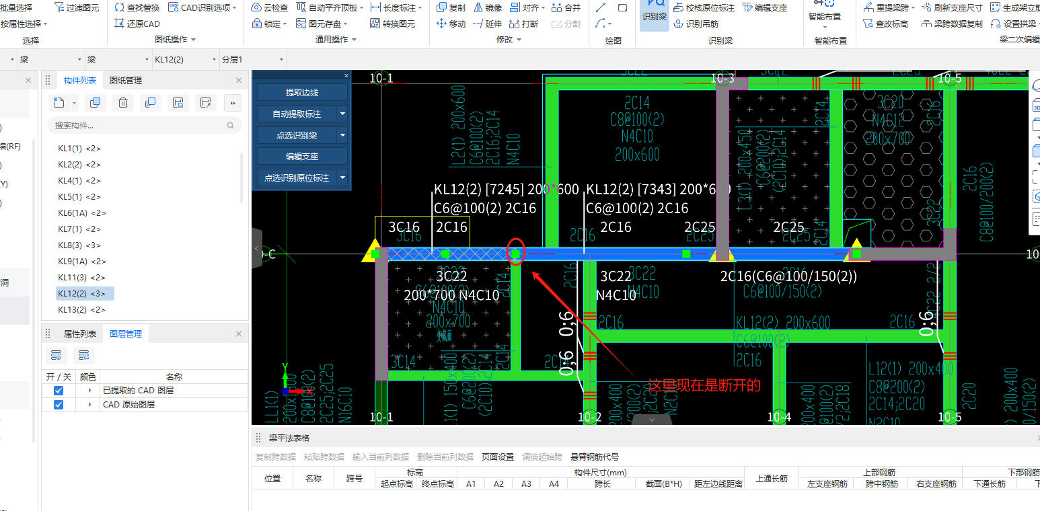Click the 自动提取标注 button
The image size is (1040, 511).
point(297,114)
